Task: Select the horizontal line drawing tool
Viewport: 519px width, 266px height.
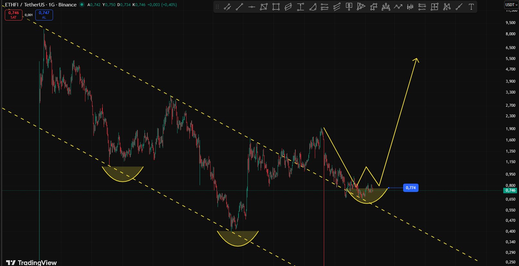Action: [252, 7]
